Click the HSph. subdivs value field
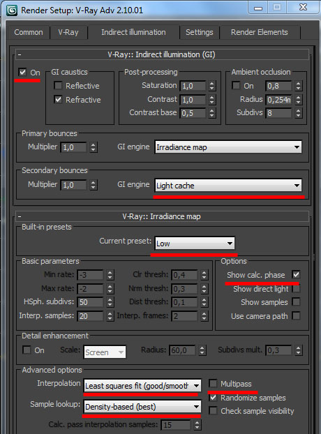 90,302
